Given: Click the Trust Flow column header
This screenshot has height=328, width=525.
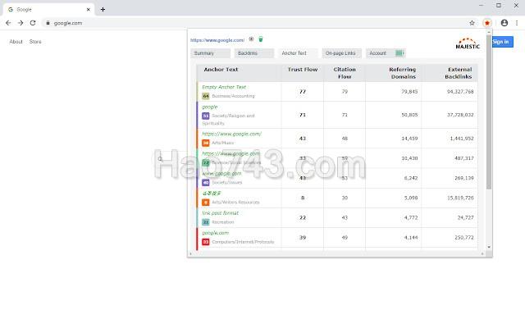Looking at the screenshot, I should click(x=303, y=70).
